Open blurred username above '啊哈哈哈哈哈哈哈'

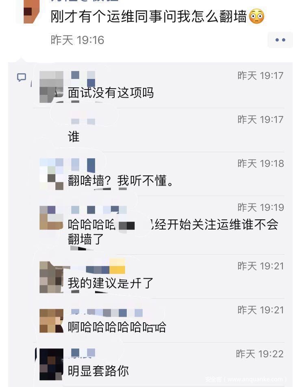(x=107, y=313)
